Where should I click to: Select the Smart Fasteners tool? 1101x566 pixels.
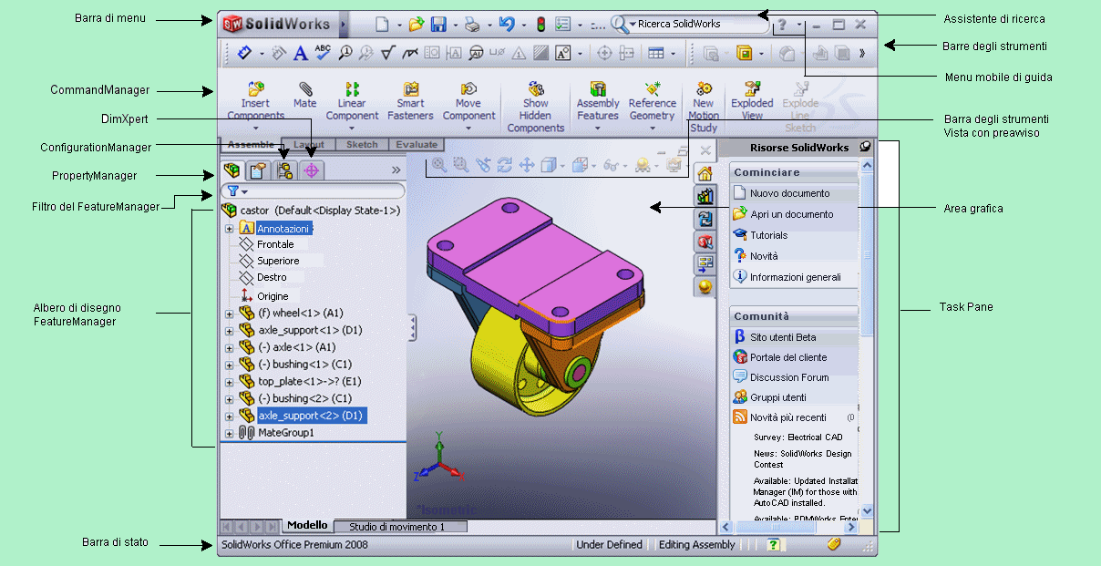click(410, 101)
